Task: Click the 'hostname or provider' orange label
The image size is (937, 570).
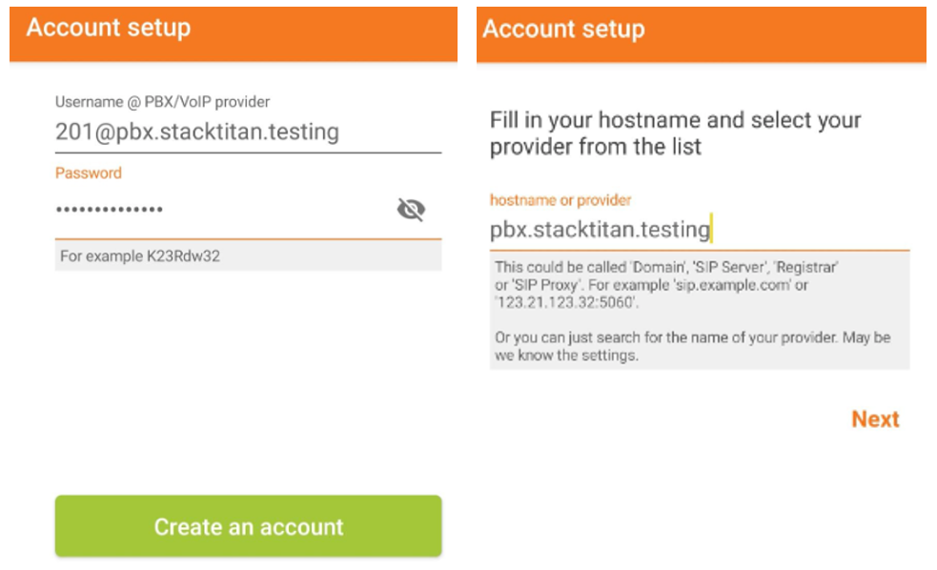Action: pyautogui.click(x=560, y=200)
